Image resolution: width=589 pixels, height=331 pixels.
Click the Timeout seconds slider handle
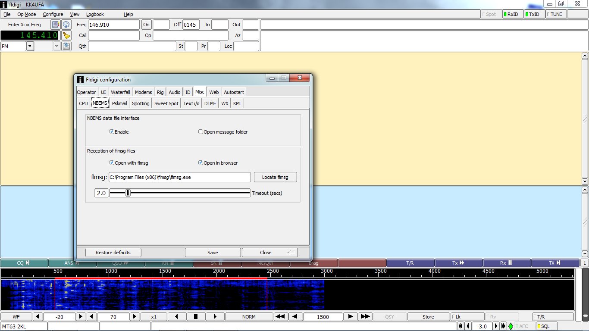click(x=128, y=193)
